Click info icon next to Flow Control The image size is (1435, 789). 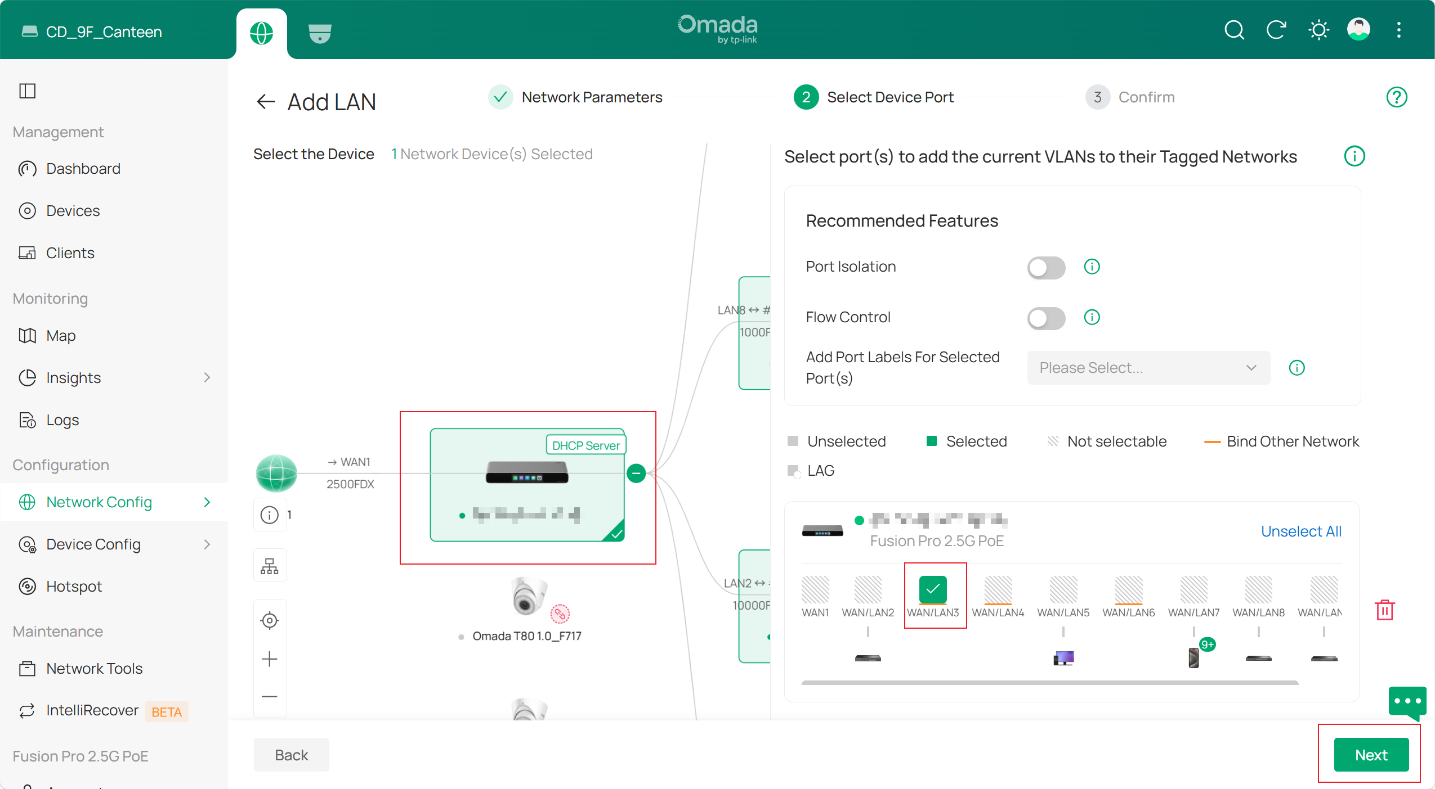[1092, 317]
